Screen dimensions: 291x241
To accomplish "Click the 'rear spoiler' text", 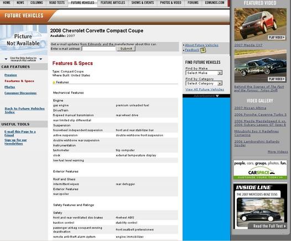I will 61,194.
